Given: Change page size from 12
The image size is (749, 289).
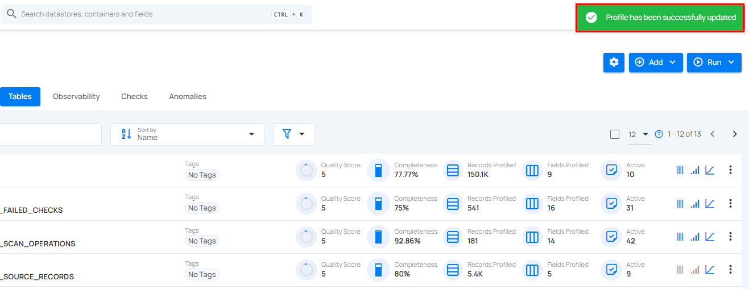Looking at the screenshot, I should pos(638,134).
